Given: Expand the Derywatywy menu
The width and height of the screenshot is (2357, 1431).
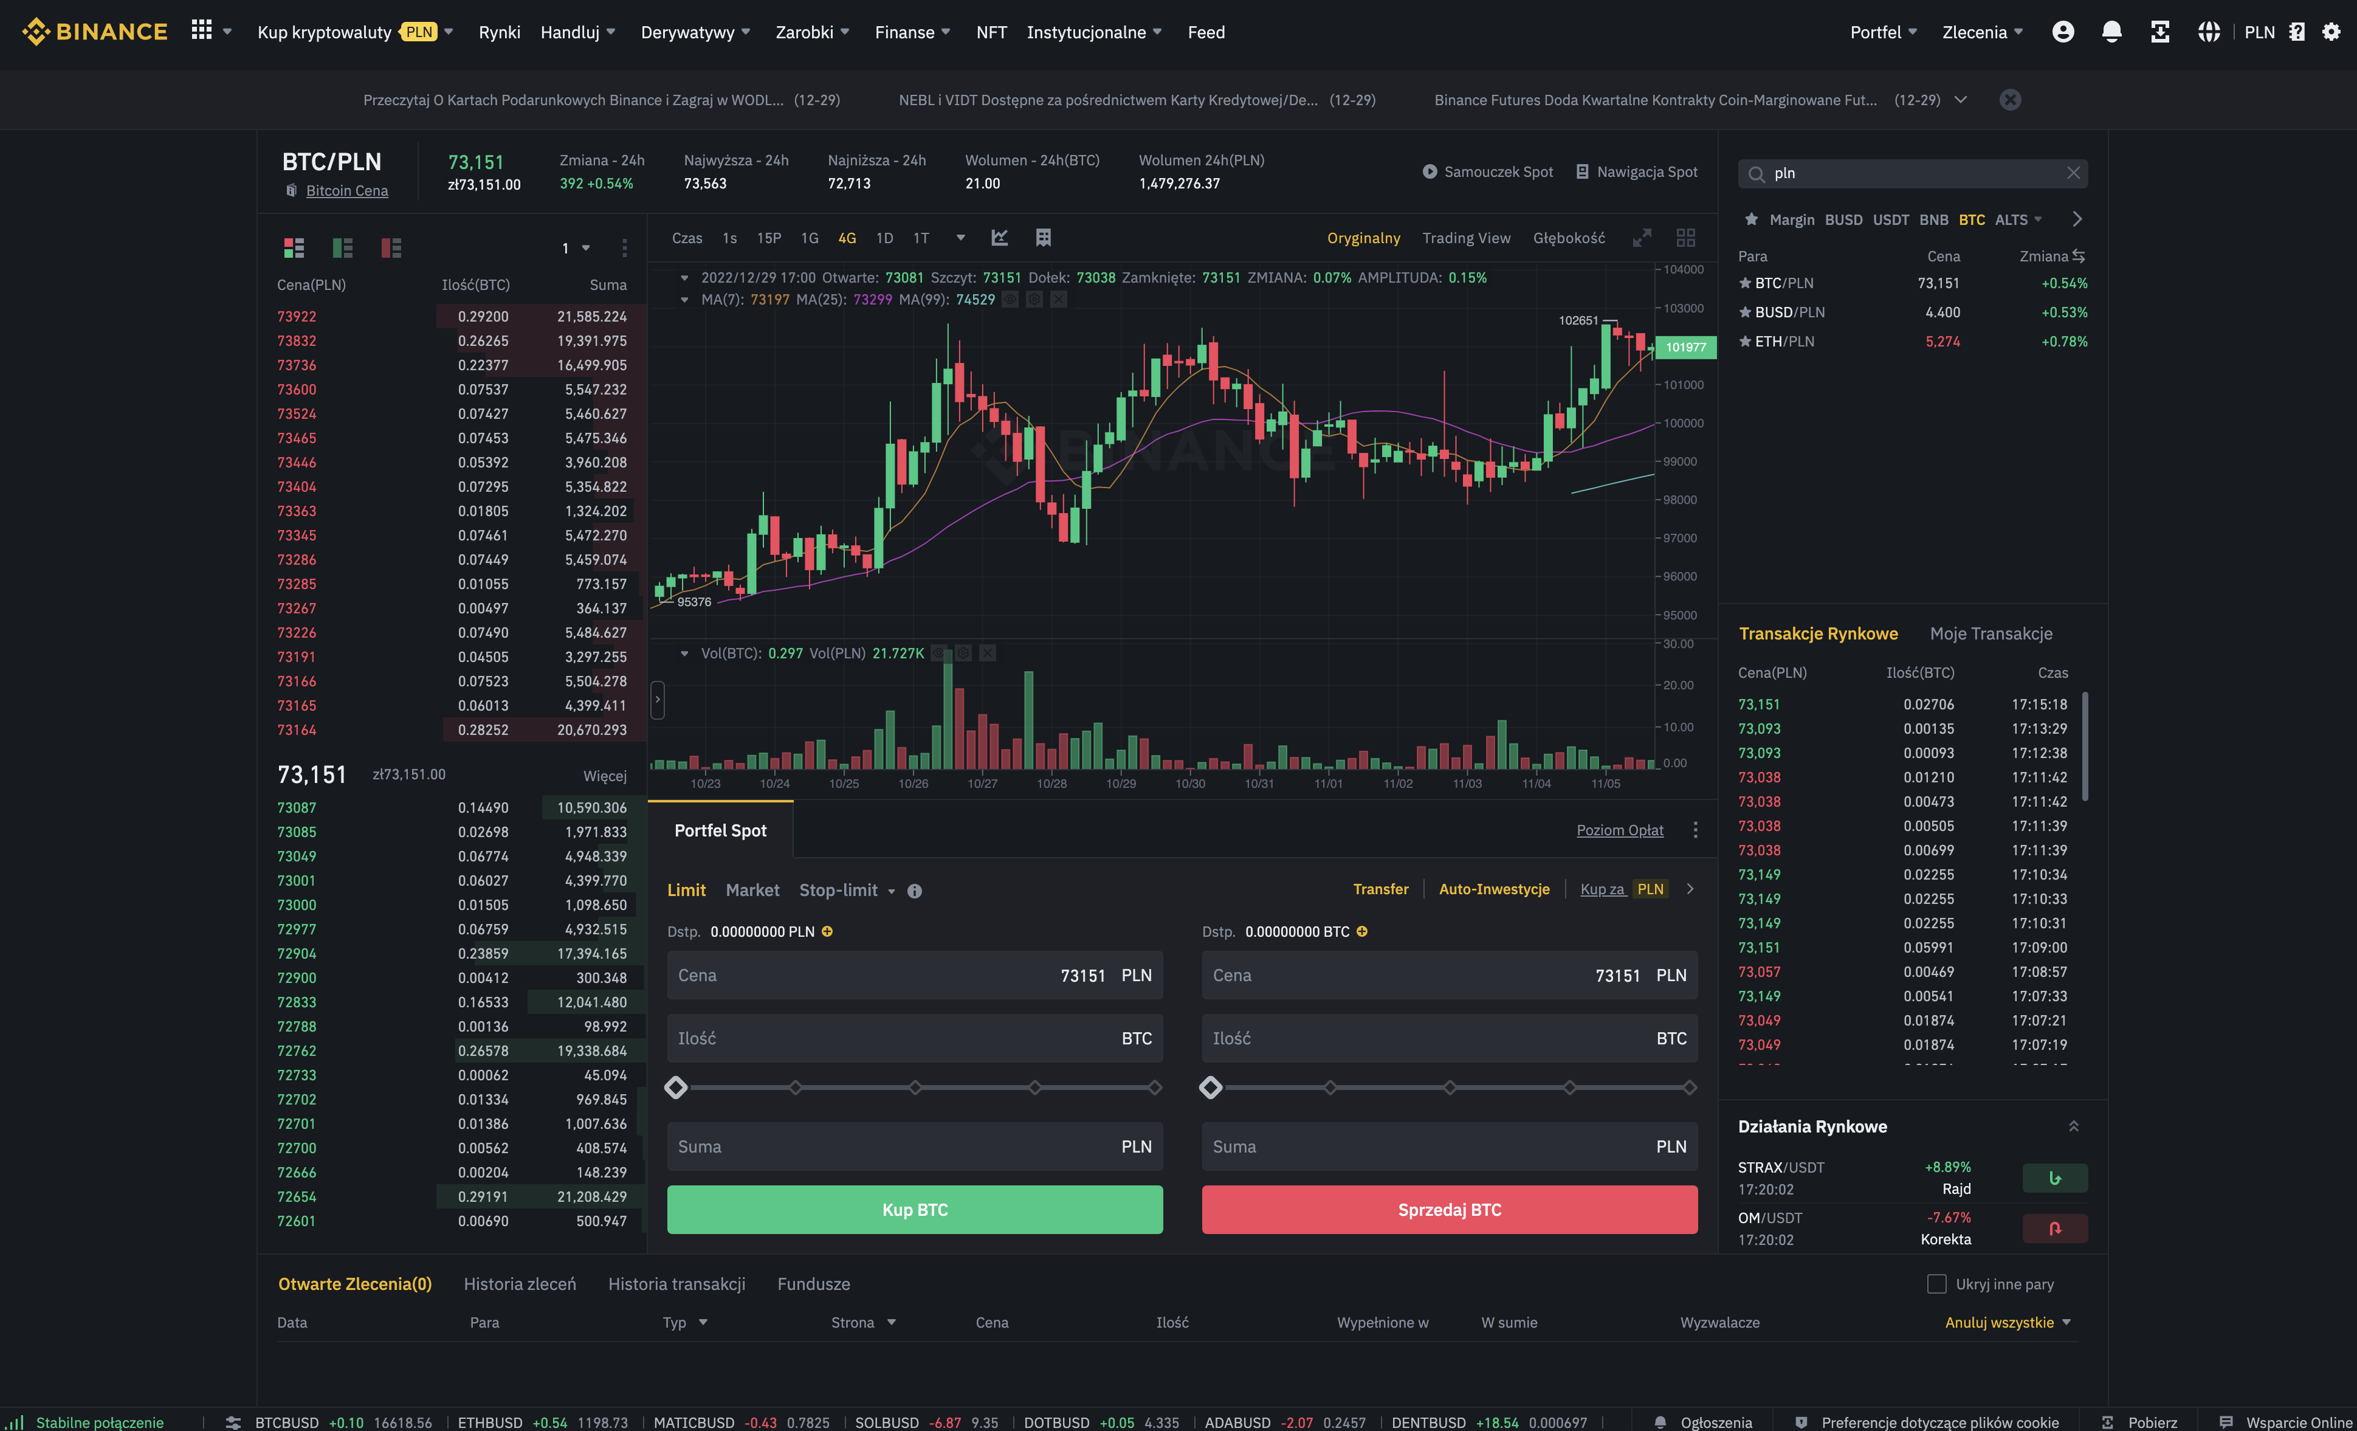Looking at the screenshot, I should coord(695,33).
